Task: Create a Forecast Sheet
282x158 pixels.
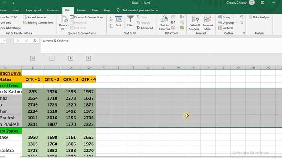Action: click(x=208, y=23)
